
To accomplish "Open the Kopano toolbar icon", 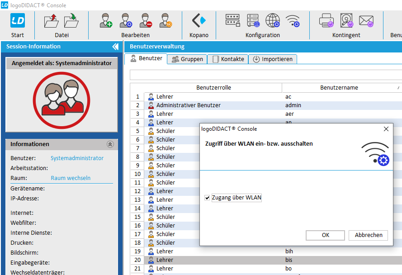I will coord(199,20).
